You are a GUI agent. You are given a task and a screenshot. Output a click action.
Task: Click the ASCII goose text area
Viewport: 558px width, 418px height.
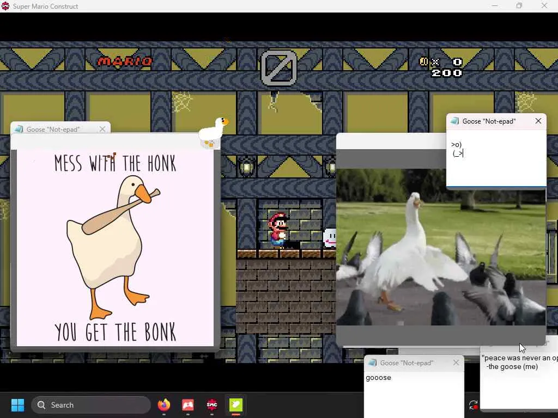pyautogui.click(x=496, y=157)
